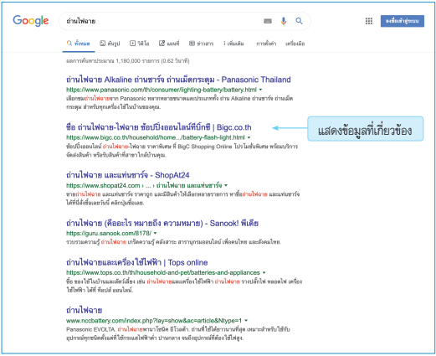Click the ShopAt24 result description snippet

(x=182, y=199)
